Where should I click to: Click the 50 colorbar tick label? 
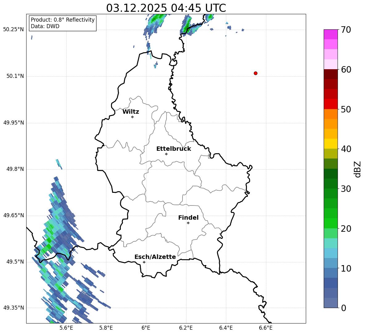coord(346,109)
